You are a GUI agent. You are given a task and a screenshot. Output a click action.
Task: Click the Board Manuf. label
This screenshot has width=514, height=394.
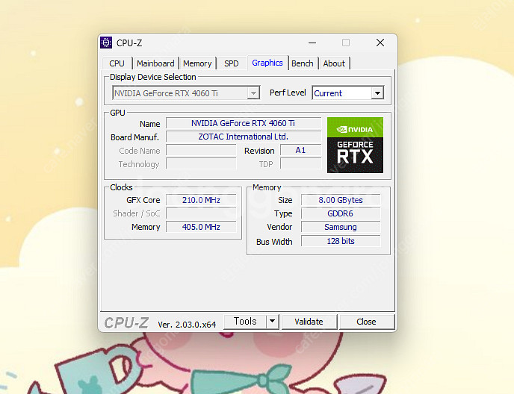134,137
